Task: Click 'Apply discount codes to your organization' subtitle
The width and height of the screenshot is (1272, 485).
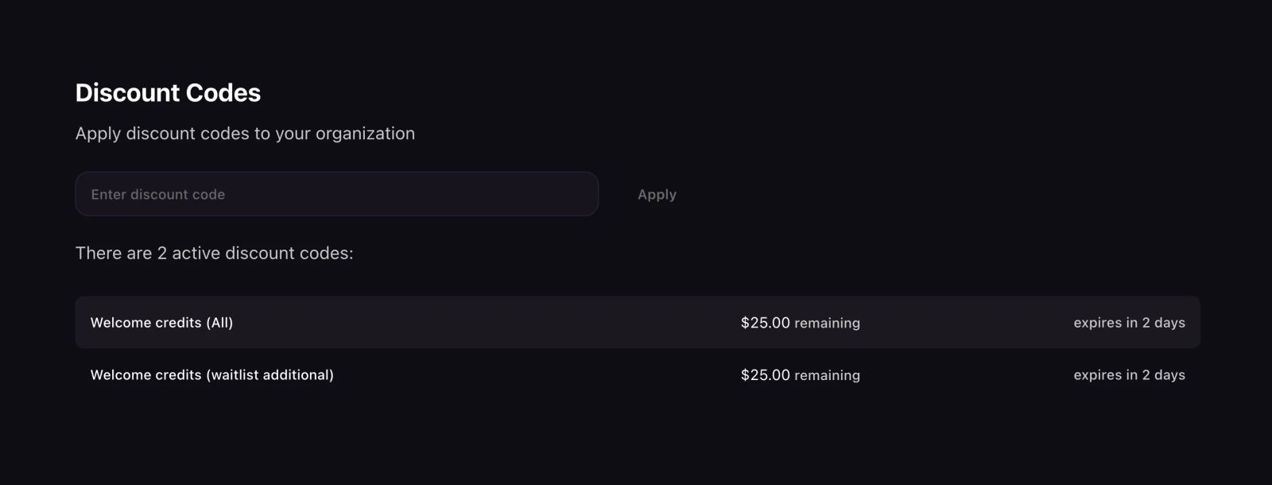Action: 245,134
